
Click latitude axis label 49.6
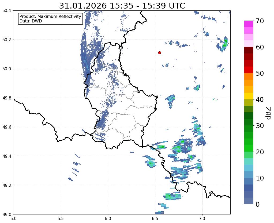point(7,127)
